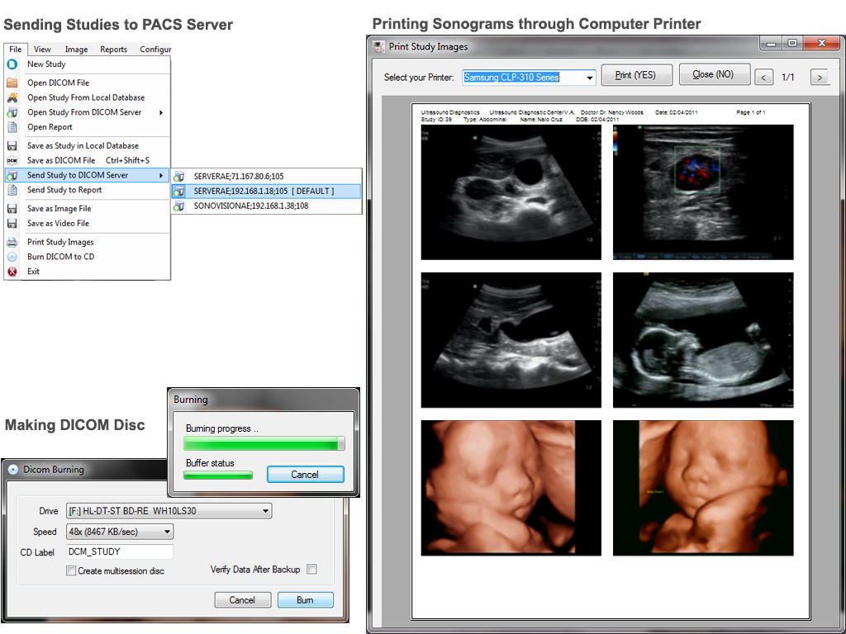
Task: Click the 1/1 page indicator text
Action: (788, 78)
